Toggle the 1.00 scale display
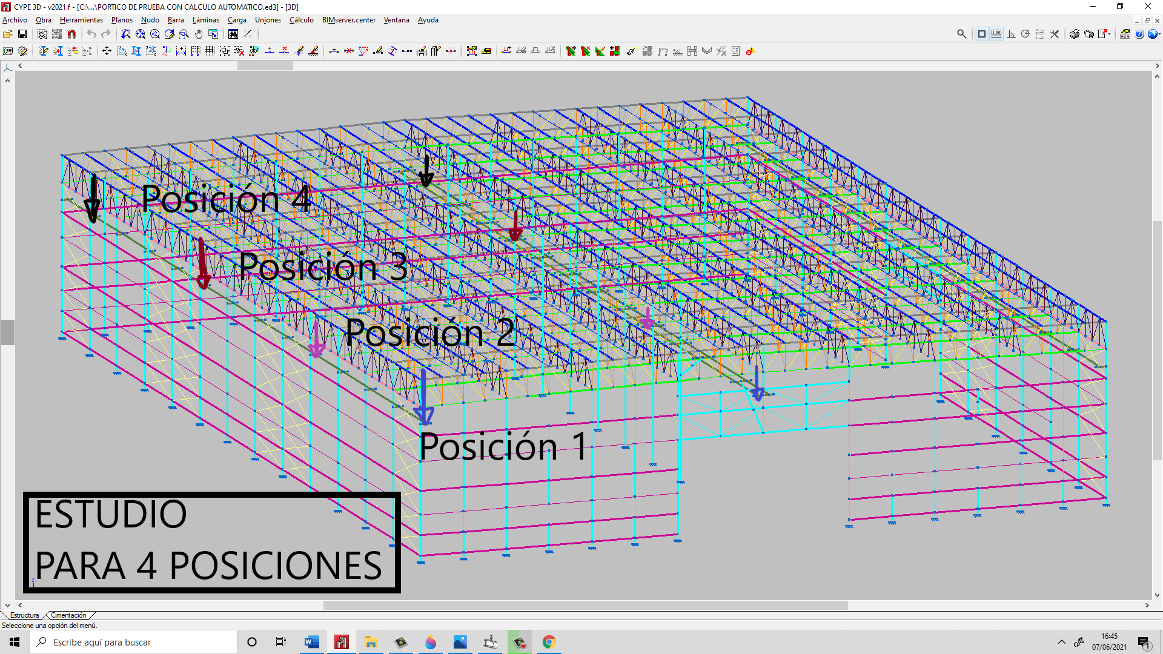 pyautogui.click(x=996, y=34)
